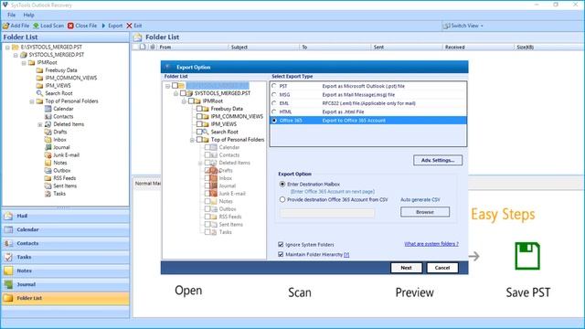Viewport: 585px width, 329px height.
Task: Click the Next button
Action: click(406, 268)
